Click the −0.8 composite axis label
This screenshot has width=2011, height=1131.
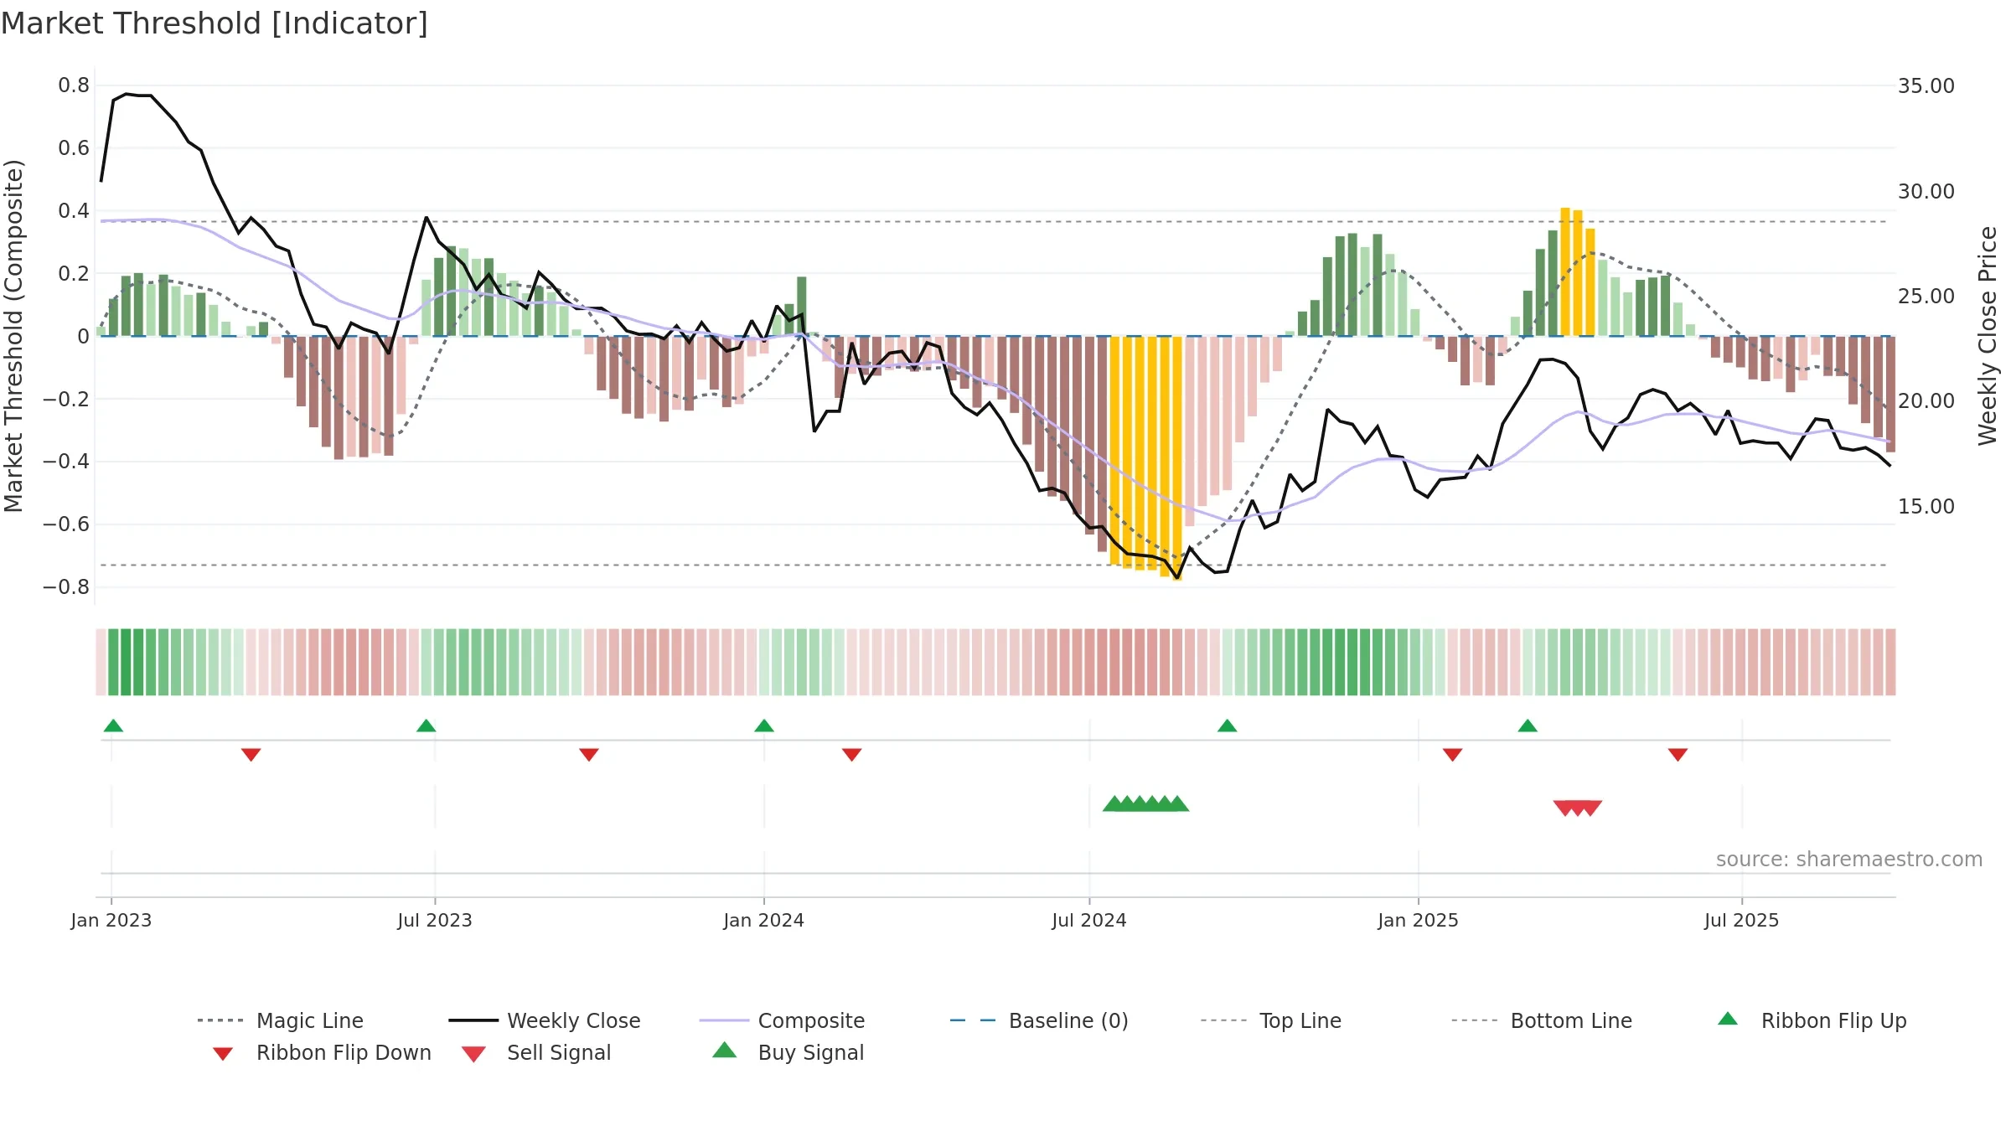tap(65, 587)
